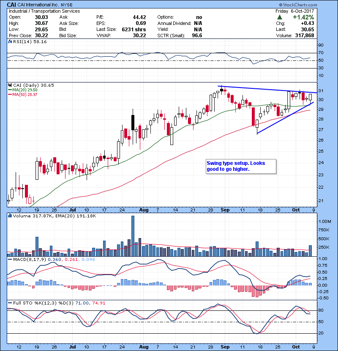Click the SCTR (Small) value 96.6

click(x=197, y=36)
